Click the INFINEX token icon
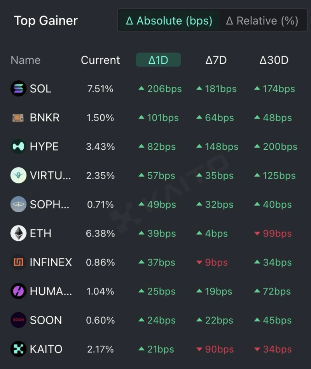Image resolution: width=311 pixels, height=369 pixels. tap(18, 262)
